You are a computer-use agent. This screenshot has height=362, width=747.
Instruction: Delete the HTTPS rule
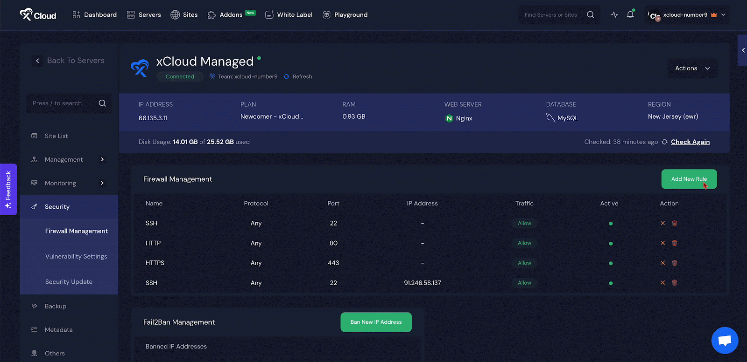[x=675, y=263]
